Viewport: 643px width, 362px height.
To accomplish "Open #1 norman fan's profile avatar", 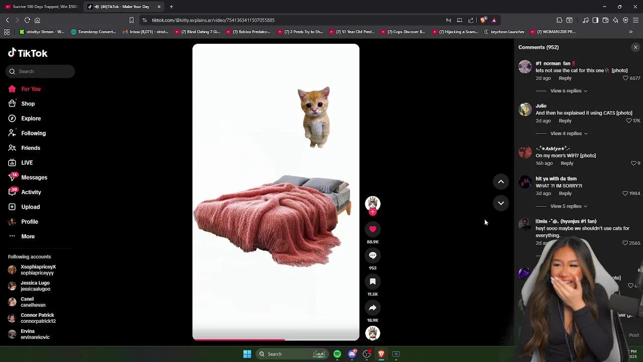I will (x=525, y=67).
